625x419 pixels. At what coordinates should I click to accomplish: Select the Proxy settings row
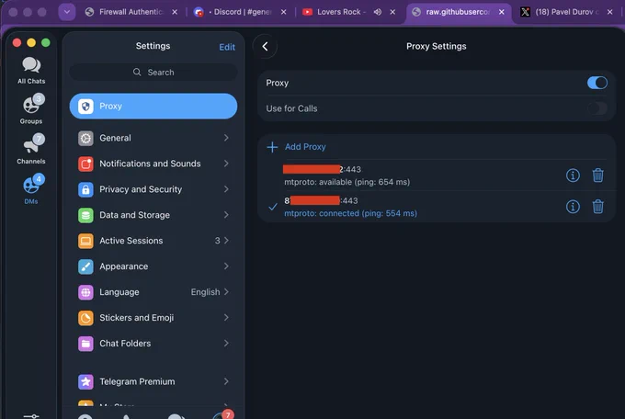coord(153,106)
